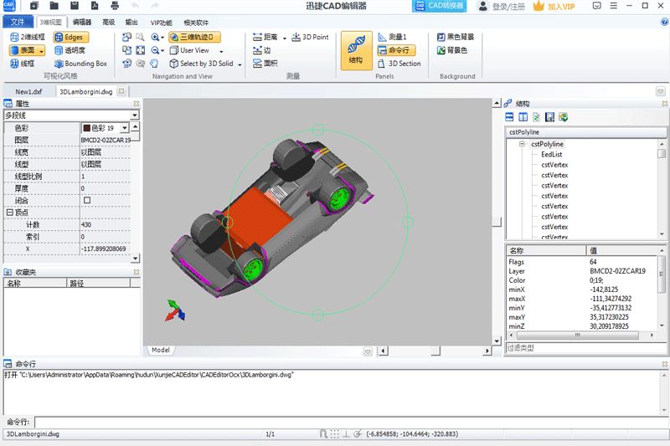Close the 属性 properties panel
Image resolution: width=670 pixels, height=446 pixels.
tap(137, 104)
